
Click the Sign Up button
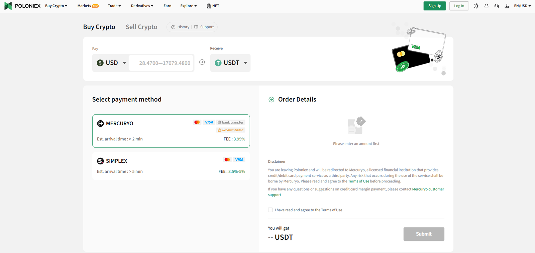click(435, 6)
